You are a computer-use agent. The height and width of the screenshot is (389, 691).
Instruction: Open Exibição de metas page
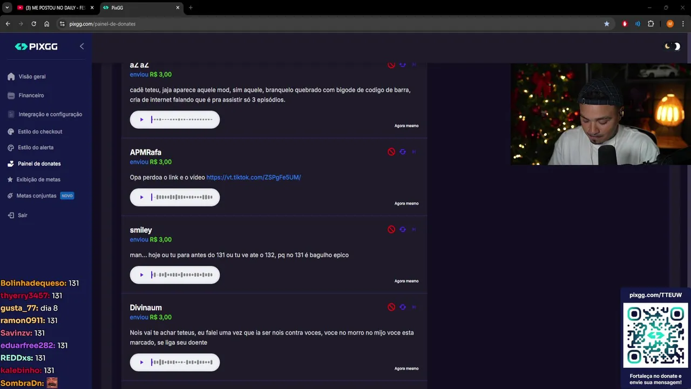pyautogui.click(x=38, y=179)
